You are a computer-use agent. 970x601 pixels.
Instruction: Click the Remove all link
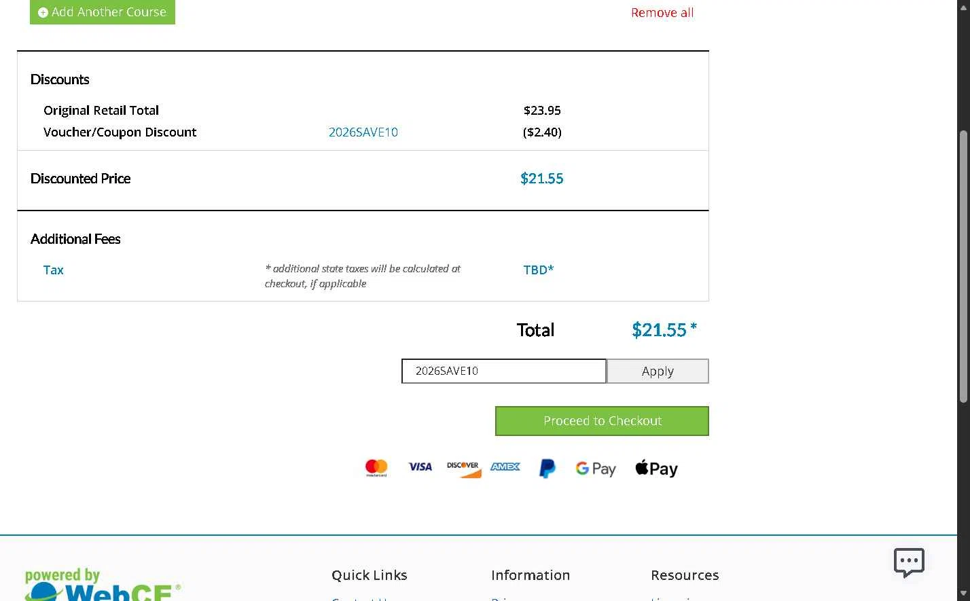tap(662, 13)
